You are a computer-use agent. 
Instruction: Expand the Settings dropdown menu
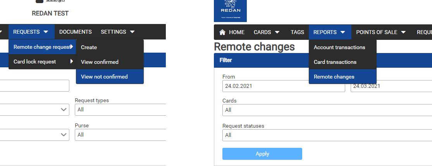(118, 32)
